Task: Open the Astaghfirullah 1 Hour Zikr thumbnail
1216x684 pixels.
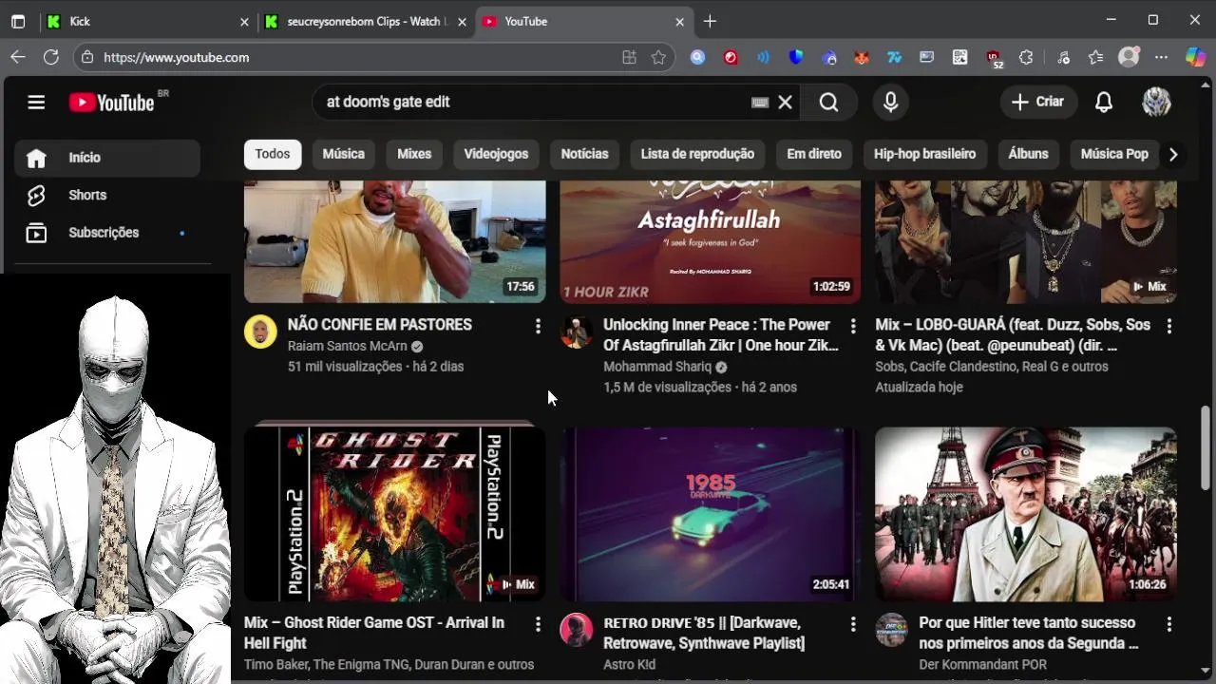Action: [x=711, y=241]
